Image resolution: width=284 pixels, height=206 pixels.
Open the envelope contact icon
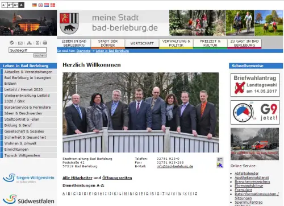(x=20, y=43)
